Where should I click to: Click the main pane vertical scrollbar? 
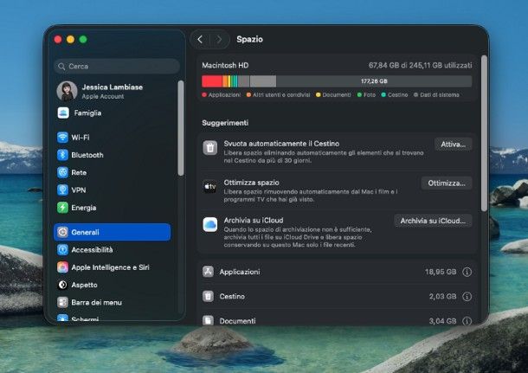(x=484, y=133)
